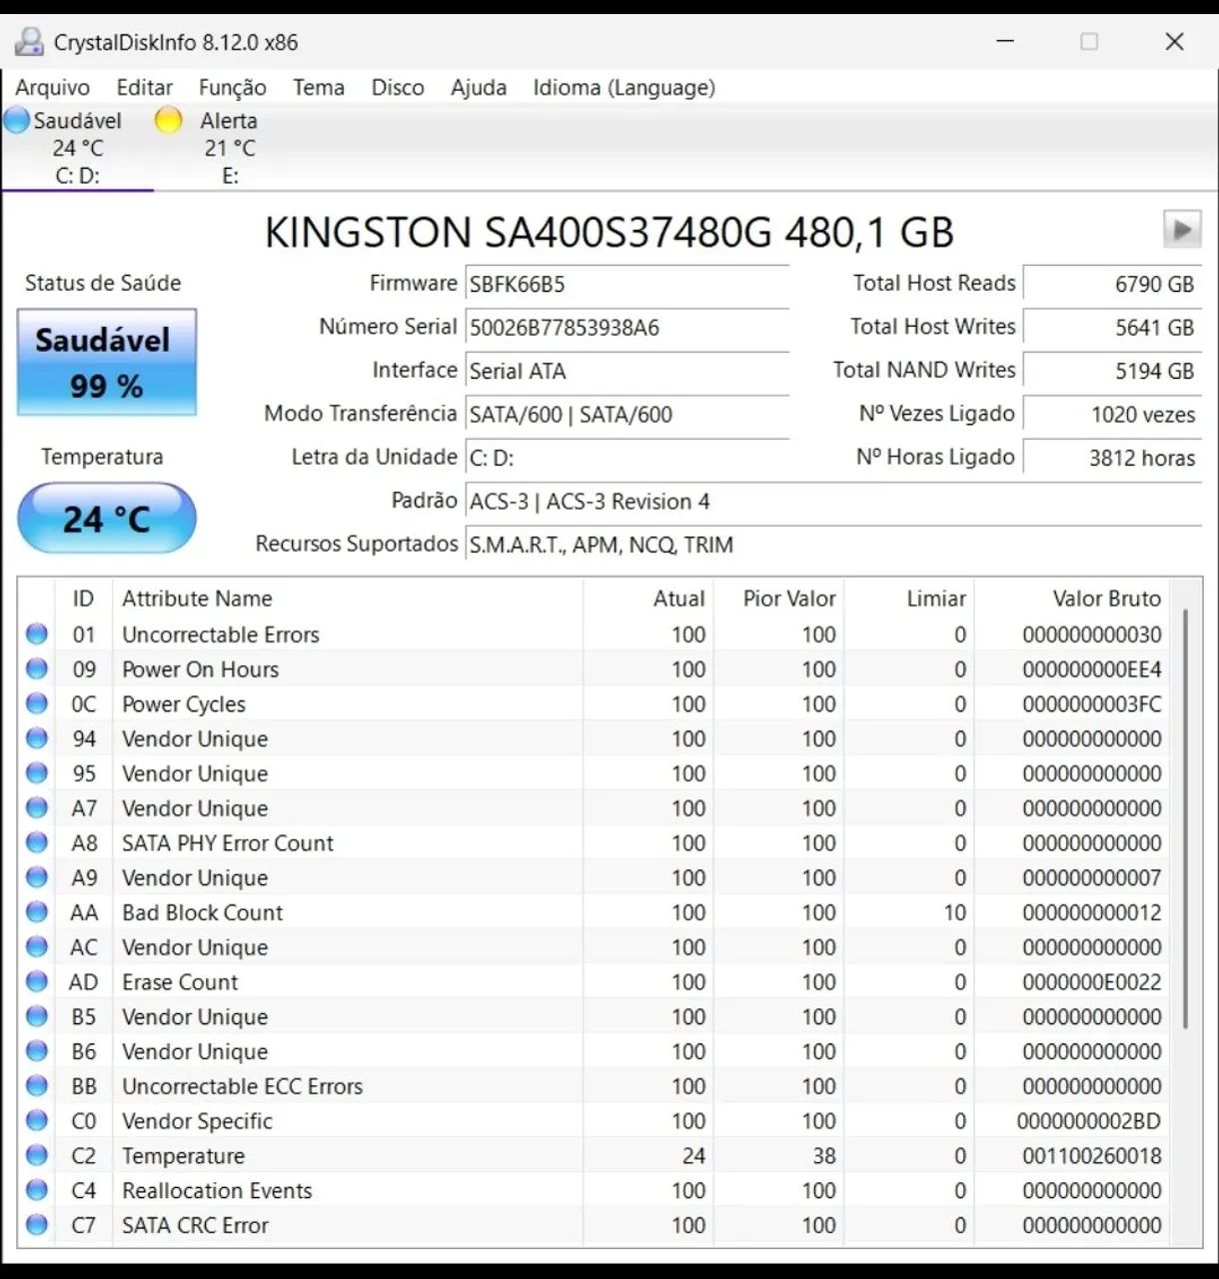Viewport: 1219px width, 1279px height.
Task: Click status icon of Uncorrectable ECC Errors row
Action: click(x=37, y=1085)
